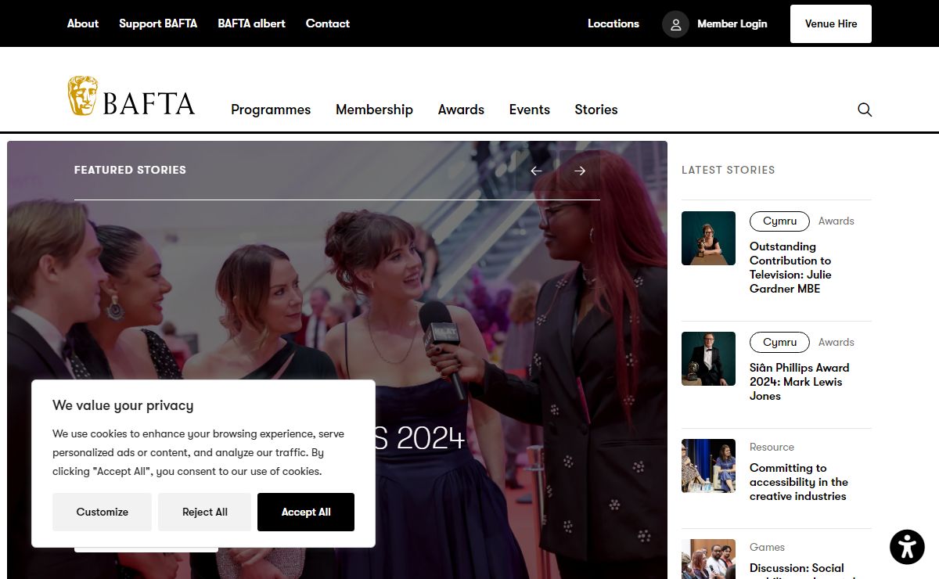
Task: Open the Contact page
Action: [x=328, y=23]
